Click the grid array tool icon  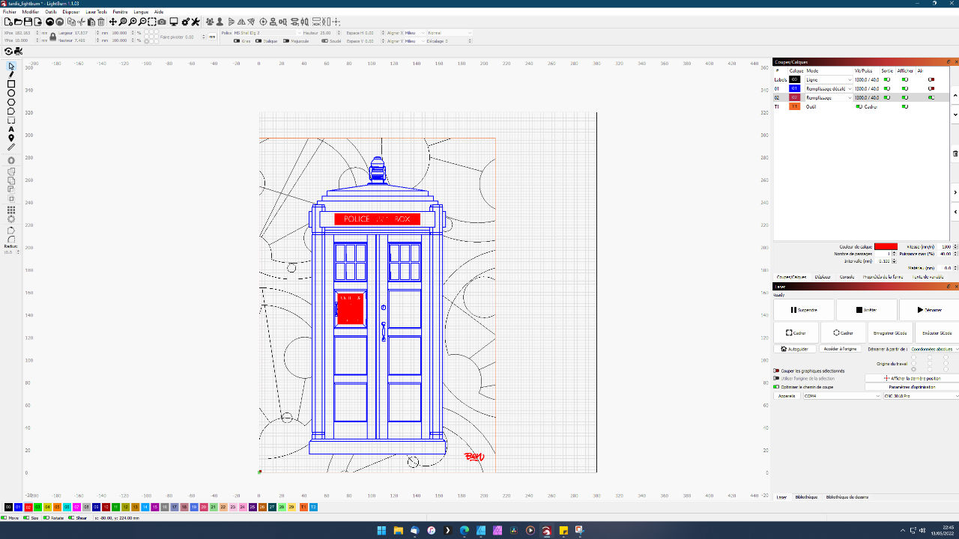(11, 210)
